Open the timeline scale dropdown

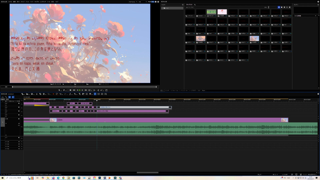[13, 101]
